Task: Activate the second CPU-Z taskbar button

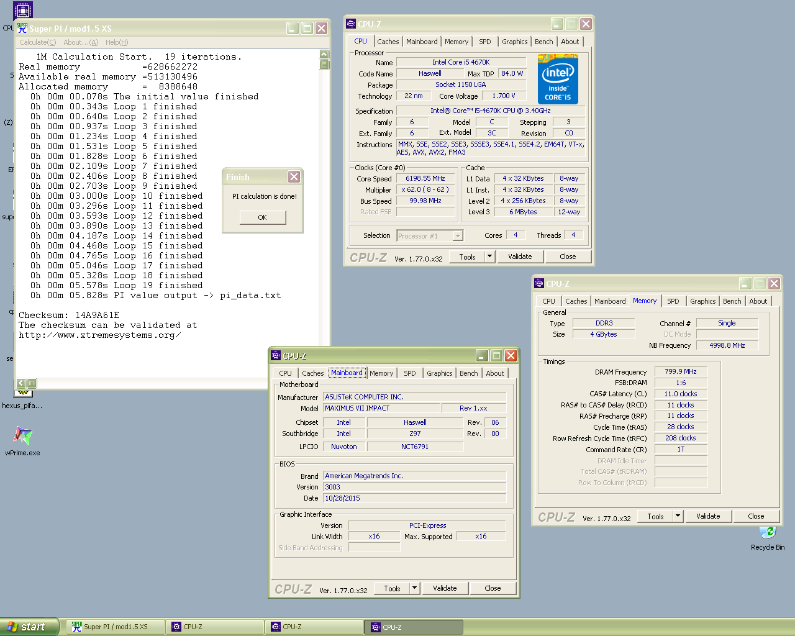Action: click(314, 627)
